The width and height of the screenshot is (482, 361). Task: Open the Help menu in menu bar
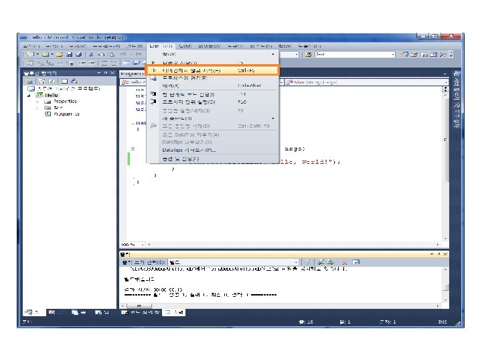pyautogui.click(x=309, y=46)
